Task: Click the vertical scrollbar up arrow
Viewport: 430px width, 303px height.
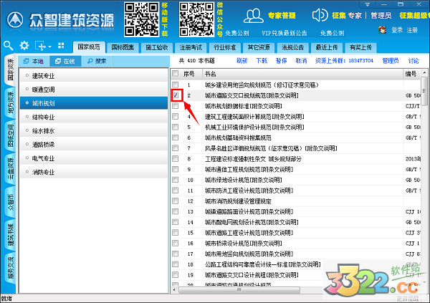Action: tap(424, 72)
